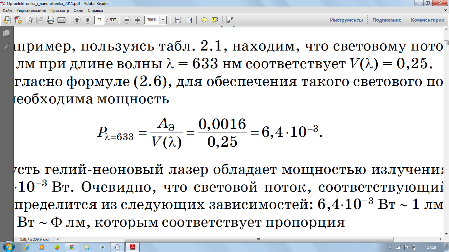Click the page size text 139,7 x 209,9 мм
The image size is (449, 252).
tap(35, 239)
